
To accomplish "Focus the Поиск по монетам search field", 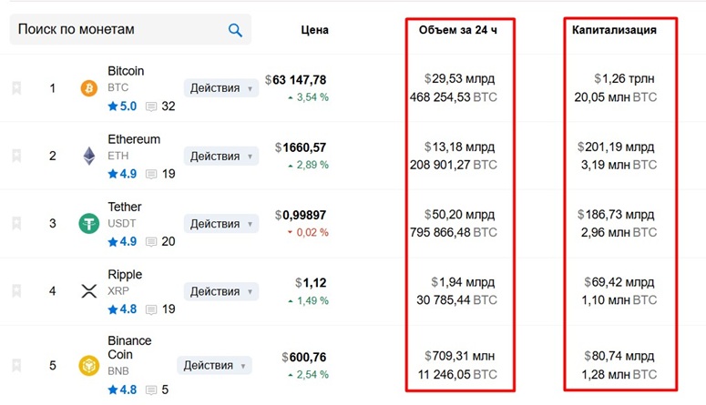I will point(130,29).
